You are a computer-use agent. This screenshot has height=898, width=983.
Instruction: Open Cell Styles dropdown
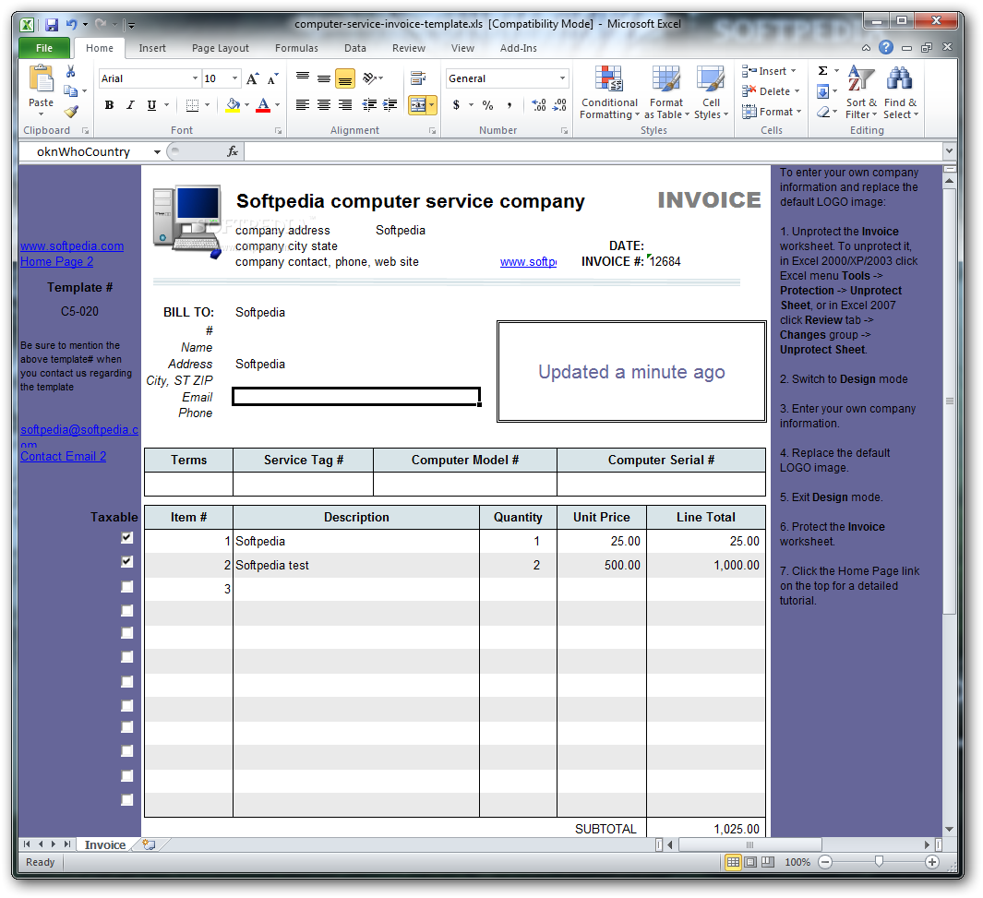coord(711,93)
